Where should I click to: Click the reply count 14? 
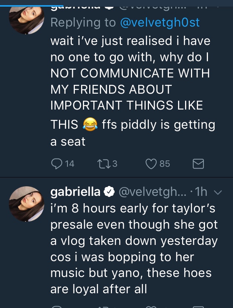[70, 164]
